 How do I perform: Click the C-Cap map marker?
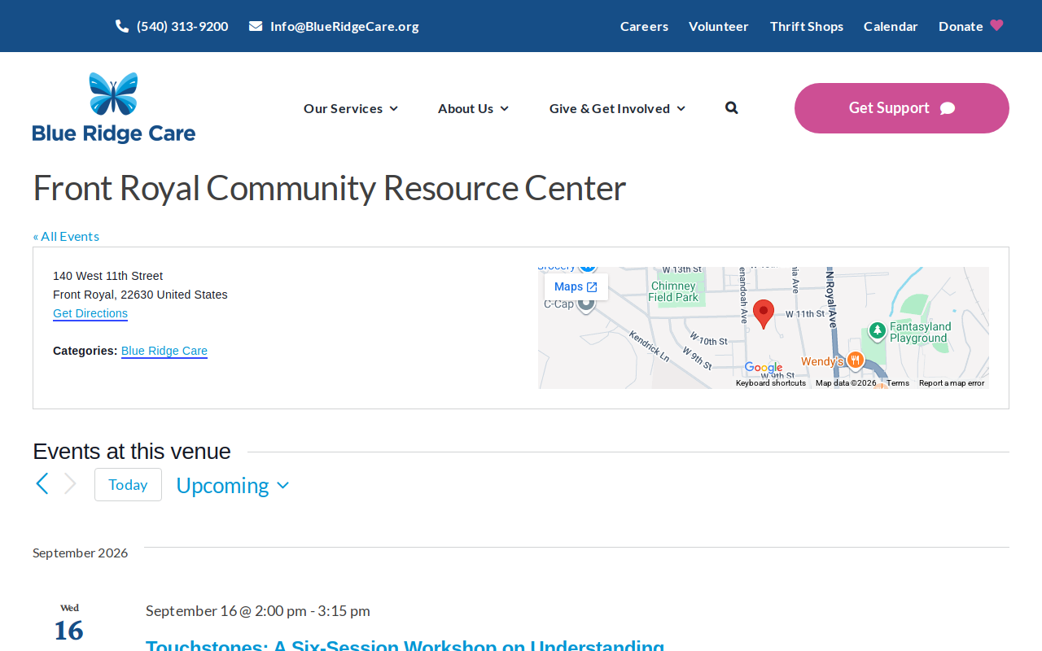(x=585, y=304)
